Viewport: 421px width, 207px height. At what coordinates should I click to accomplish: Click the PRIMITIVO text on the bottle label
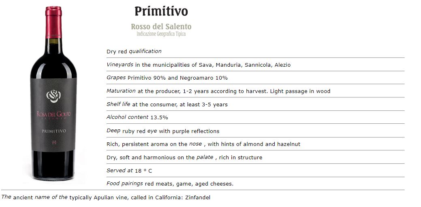(x=54, y=131)
